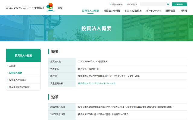Click the external link icon beside 株式会社エスコンアセットマネジメント
193x120 pixels.
115,83
